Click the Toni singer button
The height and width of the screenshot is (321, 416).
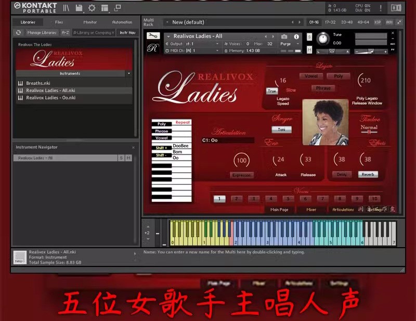[x=282, y=130]
